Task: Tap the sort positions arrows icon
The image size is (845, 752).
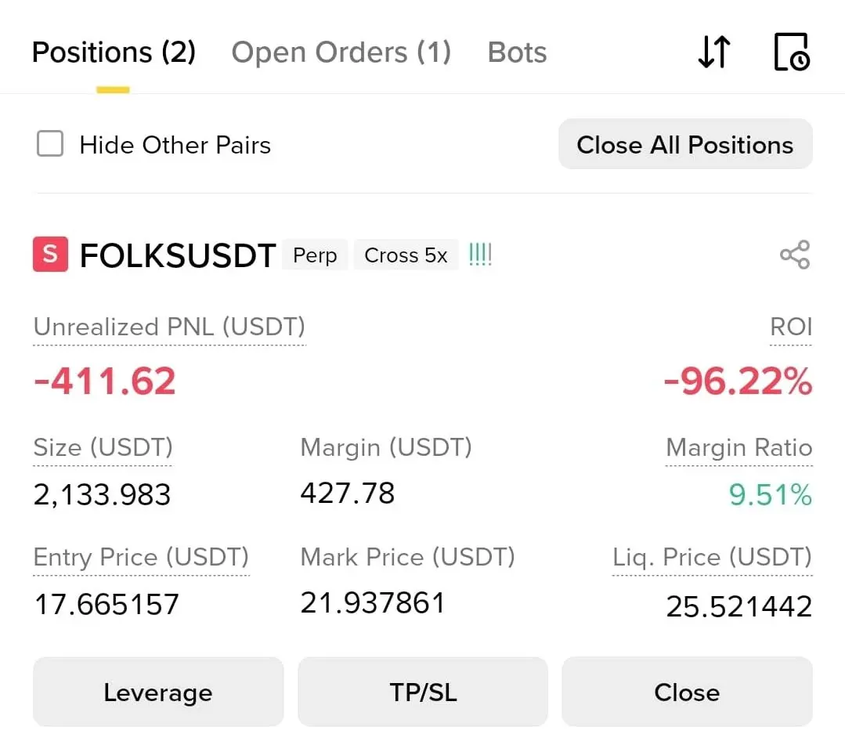Action: (x=713, y=52)
